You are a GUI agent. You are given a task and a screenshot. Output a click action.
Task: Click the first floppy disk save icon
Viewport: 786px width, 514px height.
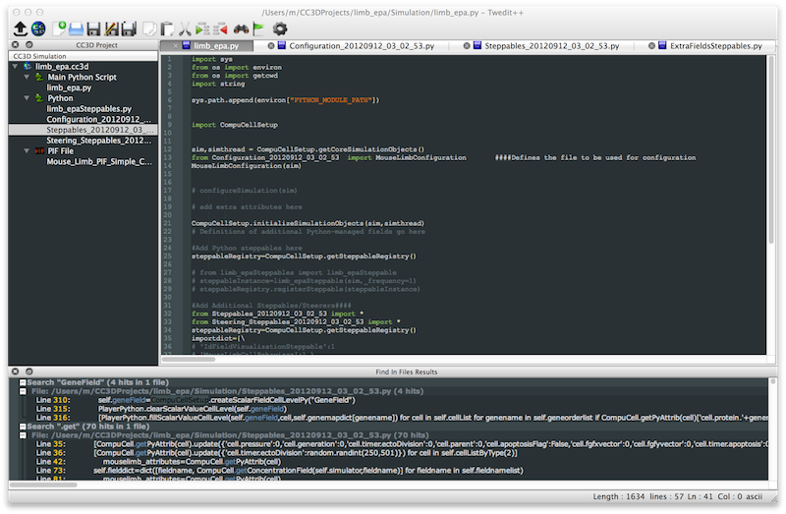[94, 29]
